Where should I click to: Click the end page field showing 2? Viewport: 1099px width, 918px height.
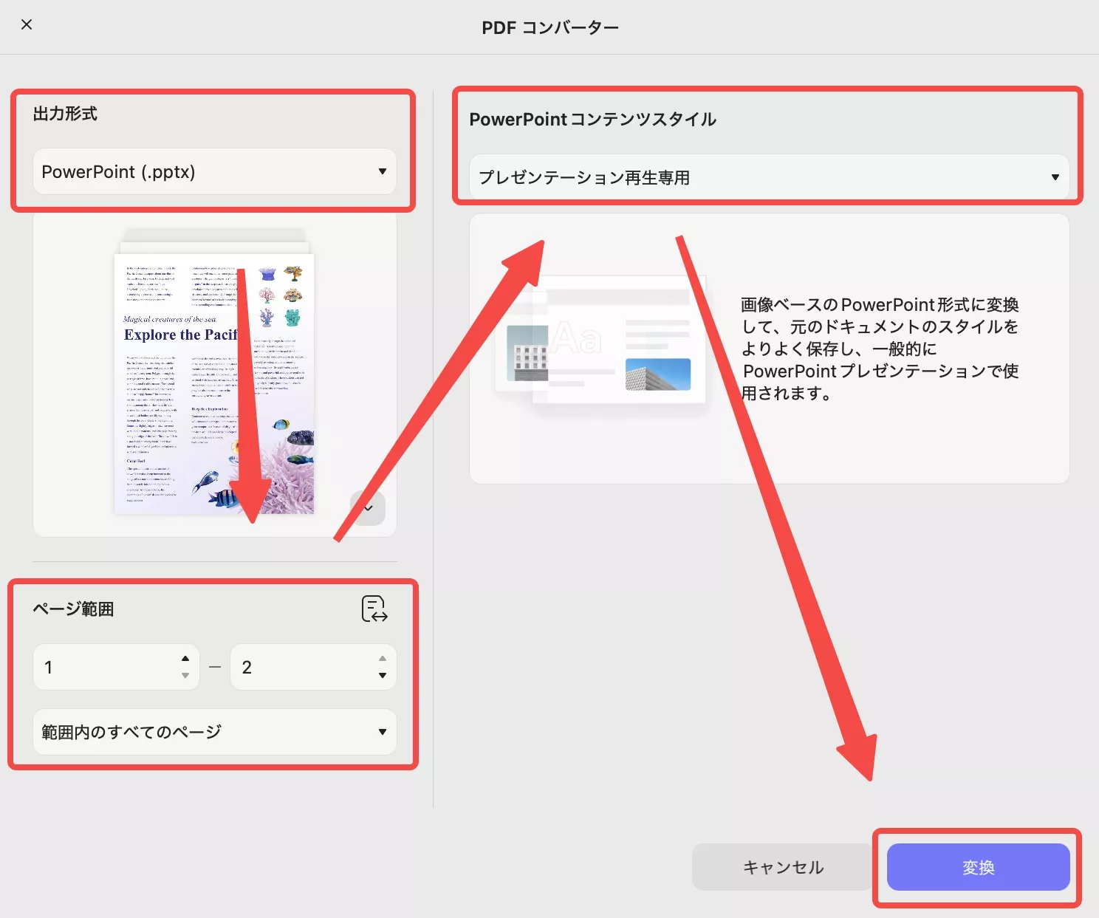(313, 667)
